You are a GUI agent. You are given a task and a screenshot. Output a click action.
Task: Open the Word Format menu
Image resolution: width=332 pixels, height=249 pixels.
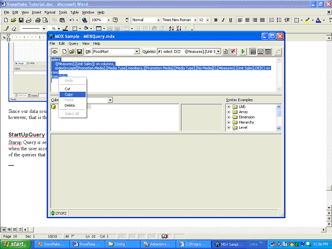pyautogui.click(x=50, y=12)
